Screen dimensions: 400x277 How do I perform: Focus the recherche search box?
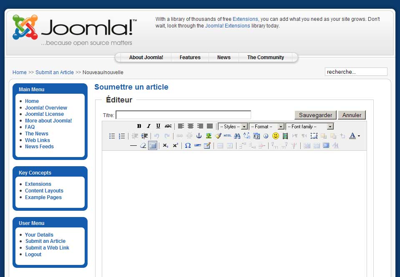tap(356, 72)
